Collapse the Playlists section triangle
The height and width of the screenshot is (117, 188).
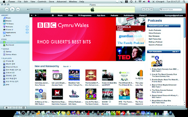(2, 58)
